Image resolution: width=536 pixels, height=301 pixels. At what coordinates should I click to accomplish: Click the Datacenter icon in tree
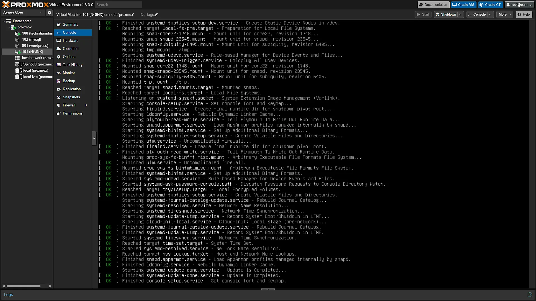coord(9,21)
